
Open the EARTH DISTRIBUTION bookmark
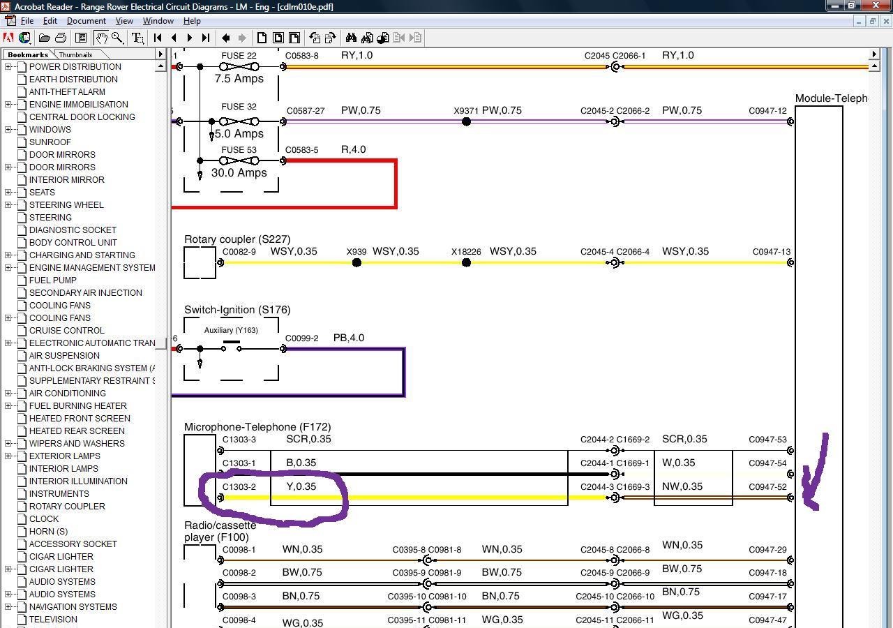(x=73, y=80)
